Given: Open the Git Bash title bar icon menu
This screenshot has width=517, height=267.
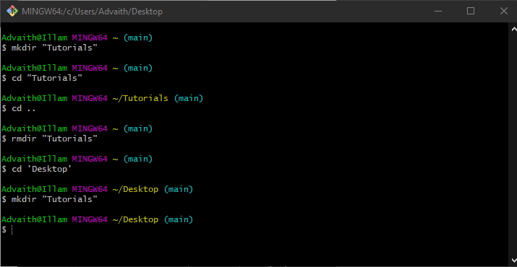Looking at the screenshot, I should tap(12, 12).
